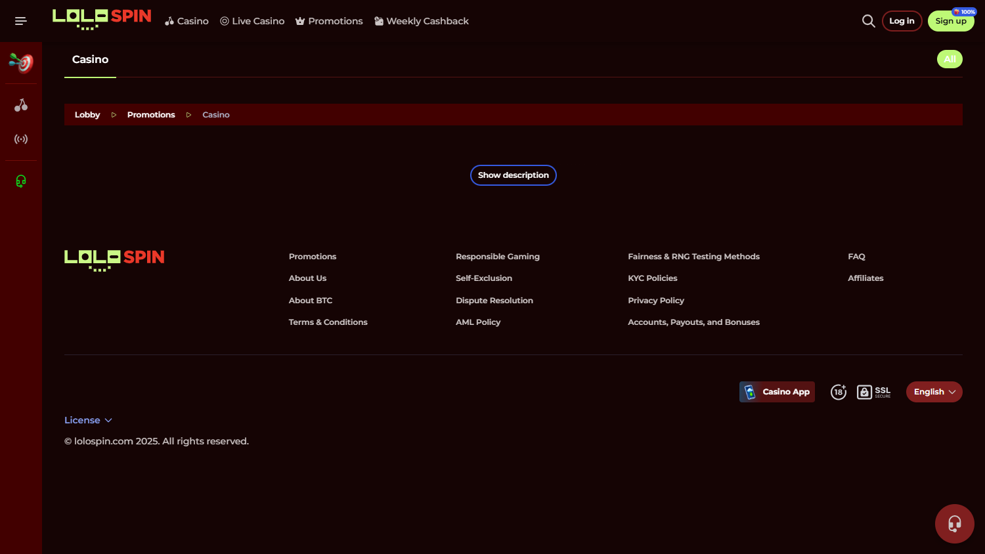The image size is (985, 554).
Task: Open the live broadcast sidebar icon
Action: pos(21,139)
